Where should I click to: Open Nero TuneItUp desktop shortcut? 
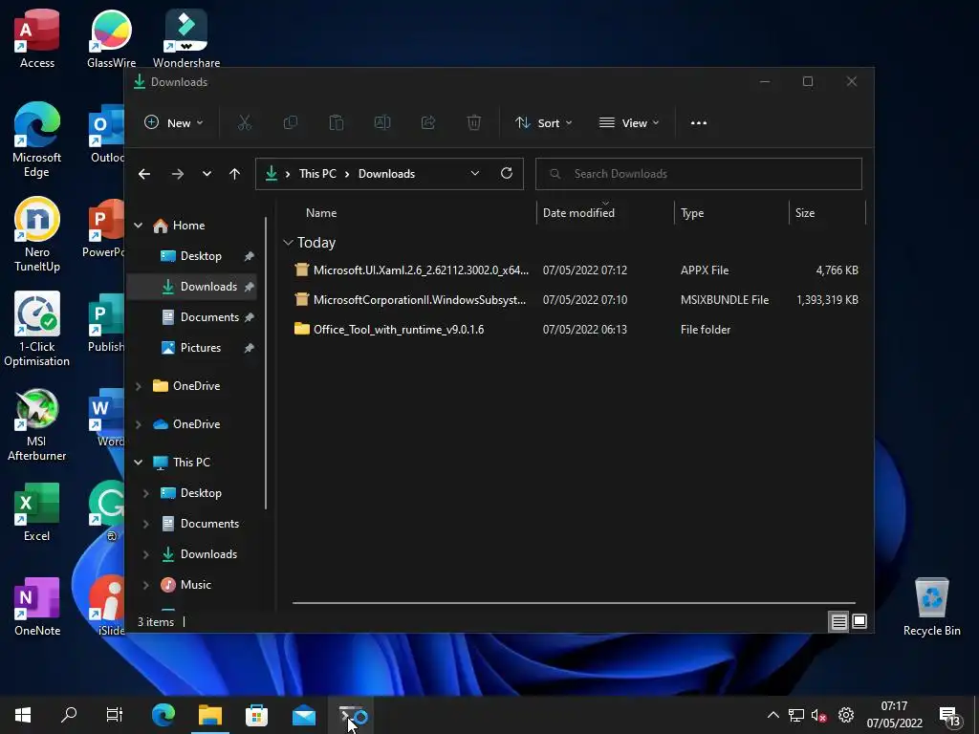(37, 235)
